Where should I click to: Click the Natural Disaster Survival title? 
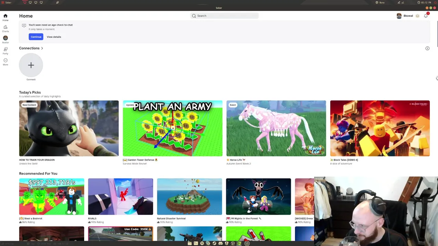point(171,218)
